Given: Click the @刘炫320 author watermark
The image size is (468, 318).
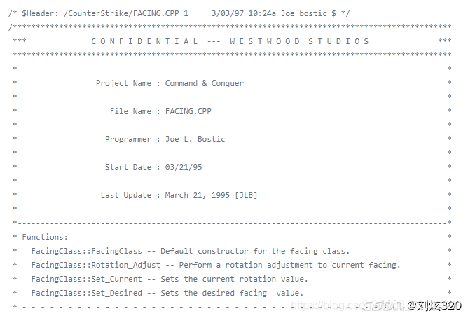Looking at the screenshot, I should 434,305.
